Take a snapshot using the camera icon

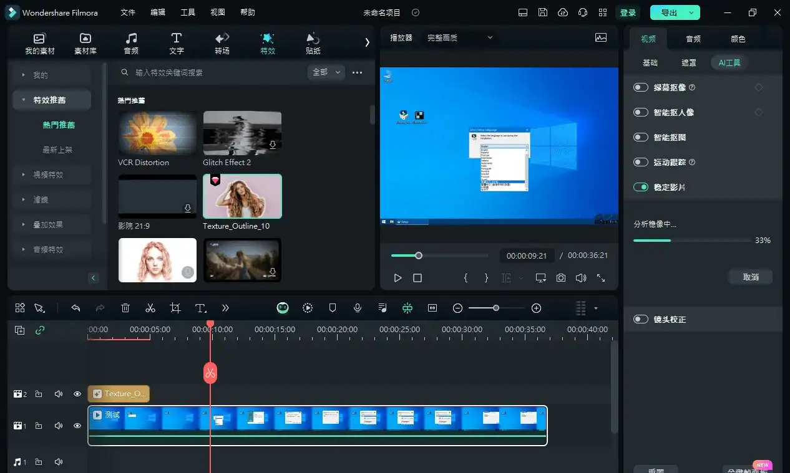click(x=560, y=278)
